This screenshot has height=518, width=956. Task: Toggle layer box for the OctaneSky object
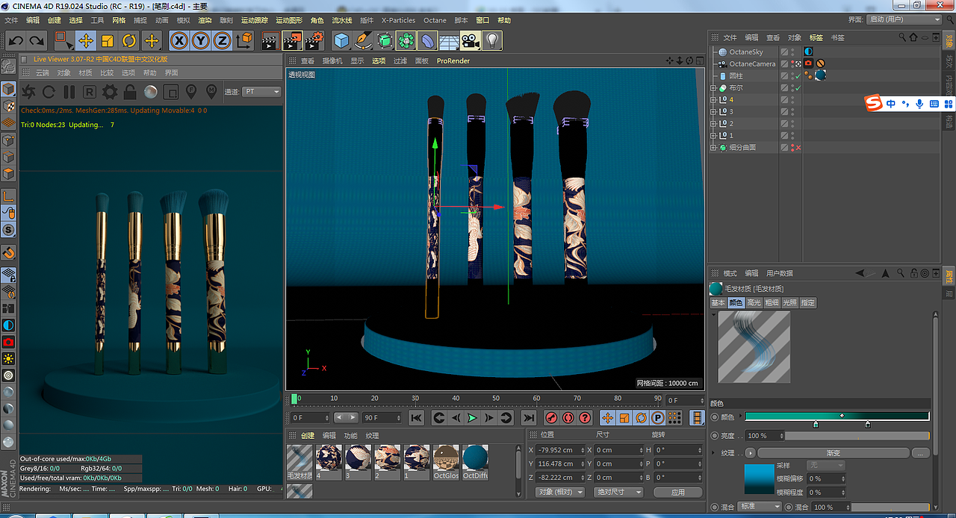click(784, 52)
